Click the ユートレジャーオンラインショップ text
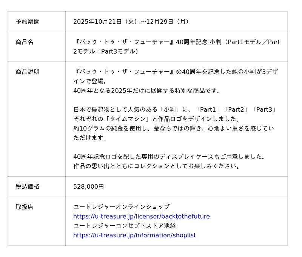The height and width of the screenshot is (257, 302). 122,207
